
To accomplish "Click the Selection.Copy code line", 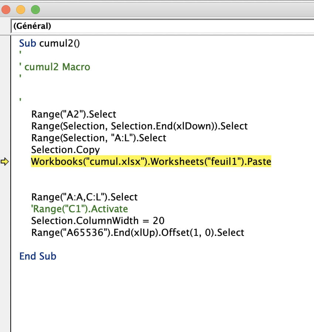I will coord(65,150).
